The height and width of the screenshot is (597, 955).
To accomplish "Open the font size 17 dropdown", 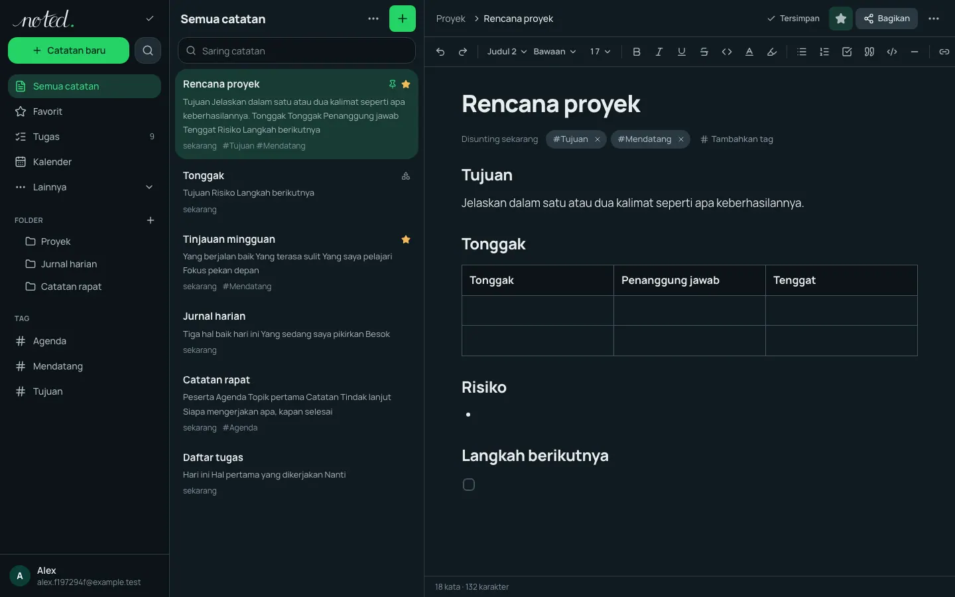I will tap(600, 52).
